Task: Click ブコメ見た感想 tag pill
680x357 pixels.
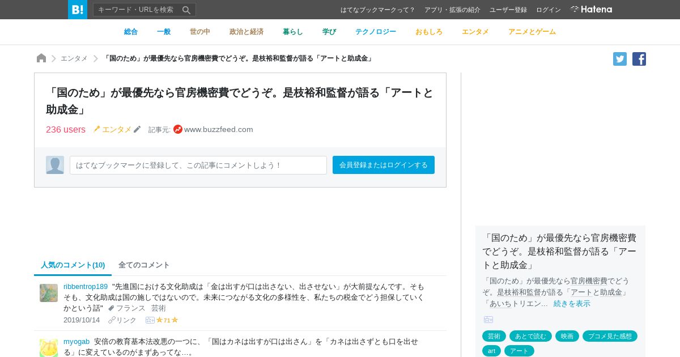Action: click(610, 336)
